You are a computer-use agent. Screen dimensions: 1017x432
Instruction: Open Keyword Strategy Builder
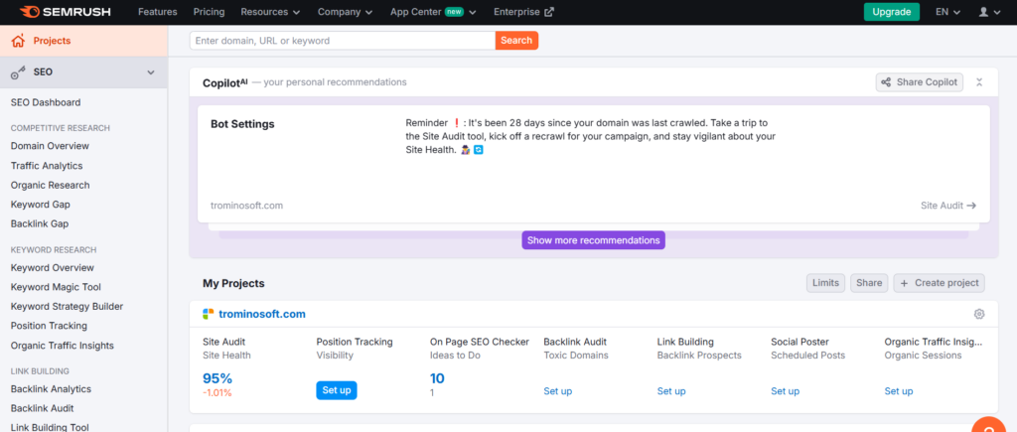pos(67,306)
